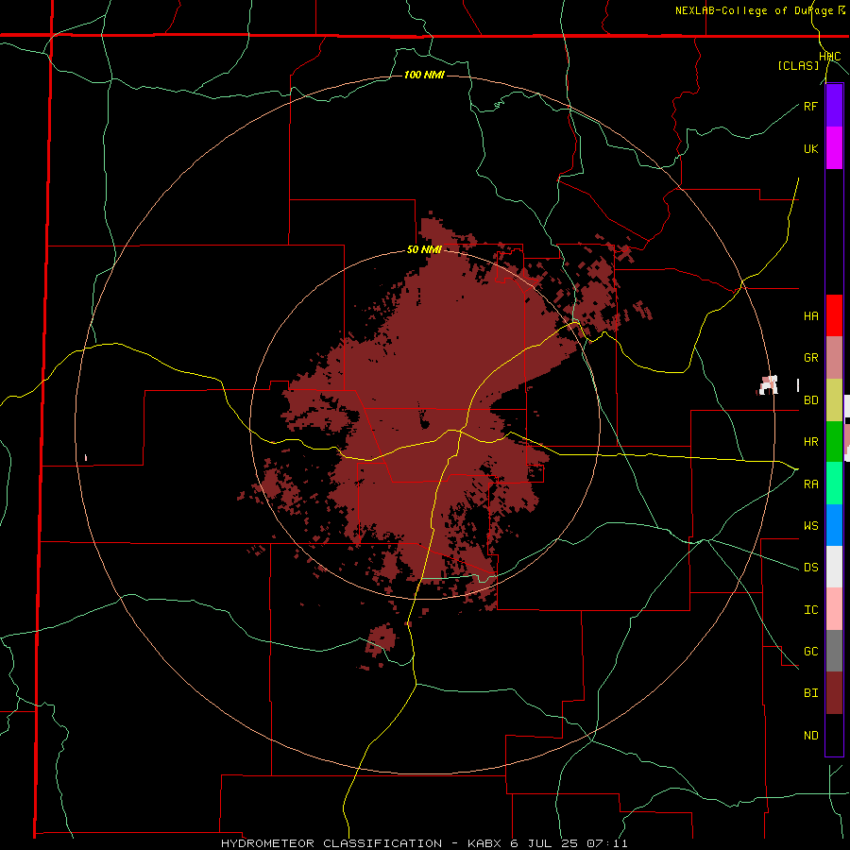Click the isolated brown echo blob south of 50 NMI ring

[x=382, y=639]
